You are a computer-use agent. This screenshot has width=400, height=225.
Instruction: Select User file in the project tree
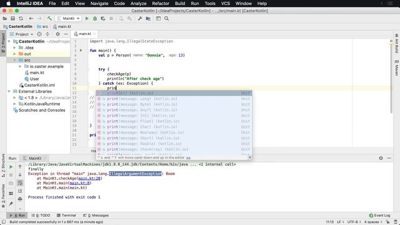(34, 79)
